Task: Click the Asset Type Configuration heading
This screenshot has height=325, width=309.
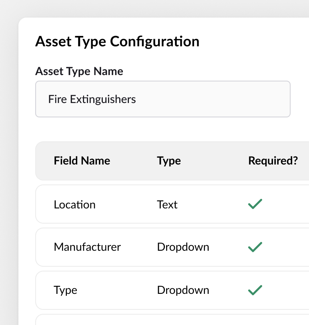Action: click(x=117, y=42)
